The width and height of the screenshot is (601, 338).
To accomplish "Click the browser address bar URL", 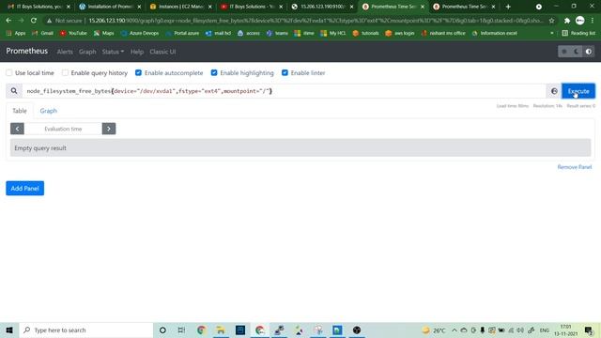I will [316, 21].
